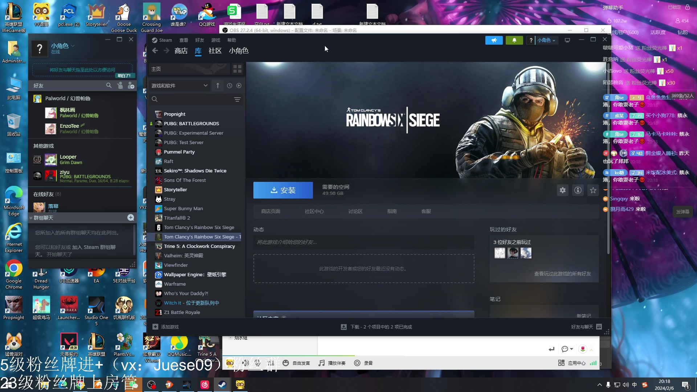Click the add friend icon
The image size is (697, 392).
pos(131,86)
